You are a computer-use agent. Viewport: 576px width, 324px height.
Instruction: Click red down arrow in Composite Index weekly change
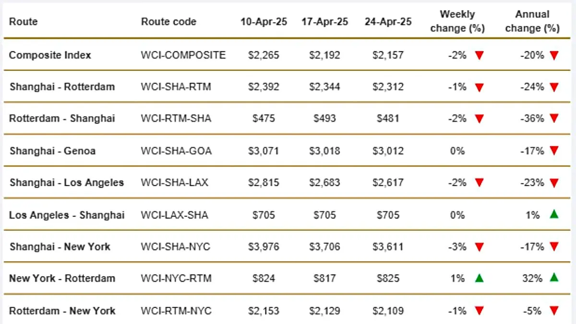pos(479,55)
